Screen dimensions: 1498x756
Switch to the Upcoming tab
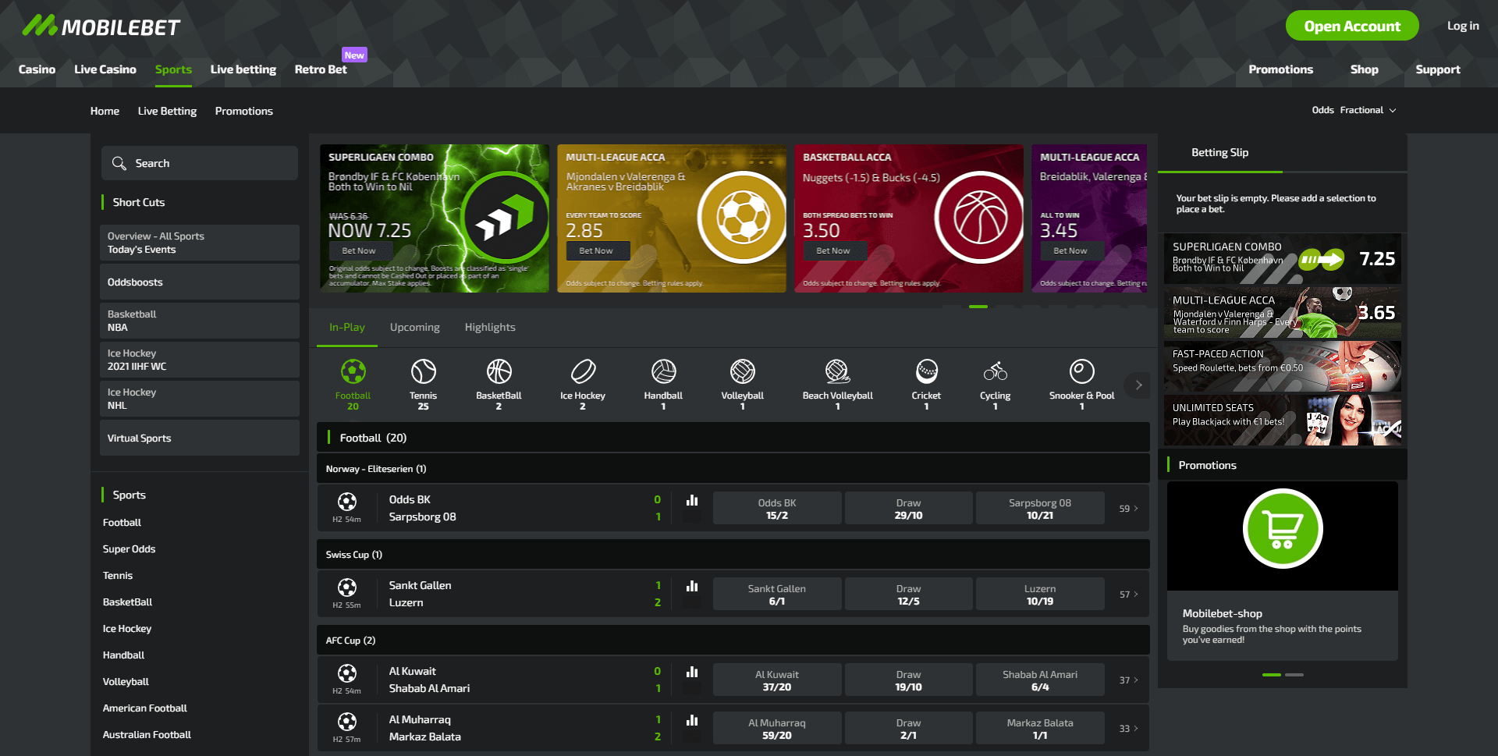pyautogui.click(x=414, y=327)
